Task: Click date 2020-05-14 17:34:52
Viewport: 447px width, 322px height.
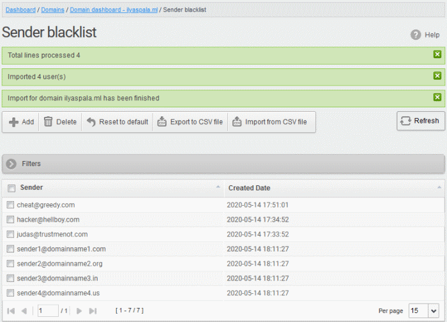Action: coord(258,220)
